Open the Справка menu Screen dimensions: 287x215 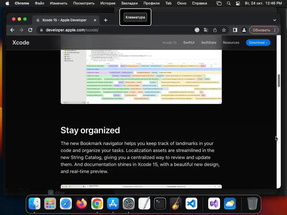point(200,3)
